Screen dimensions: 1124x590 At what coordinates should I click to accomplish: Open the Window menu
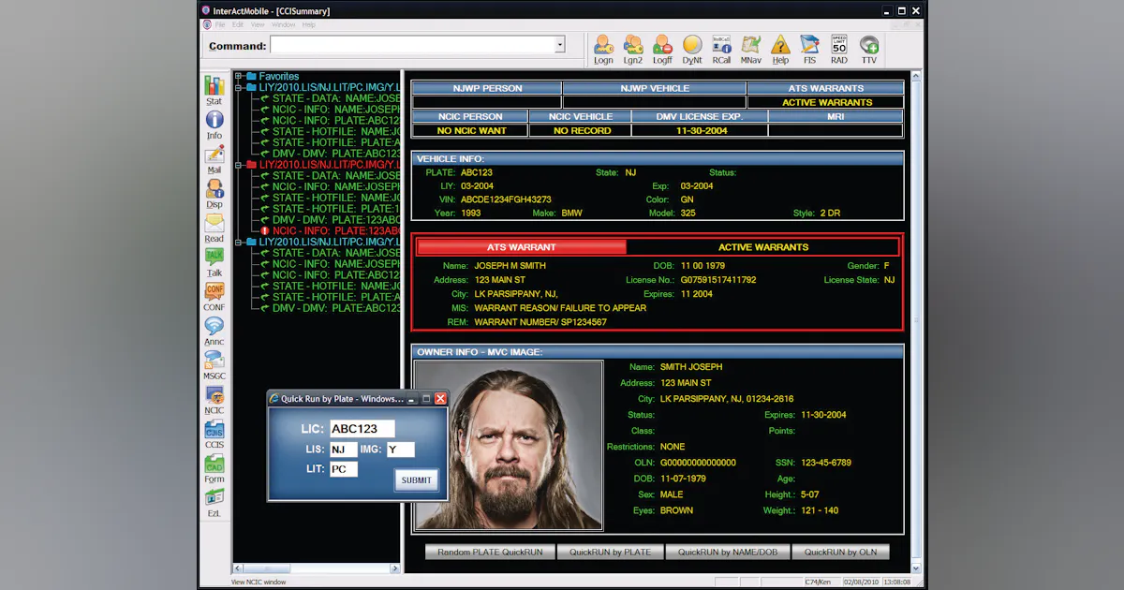[284, 24]
